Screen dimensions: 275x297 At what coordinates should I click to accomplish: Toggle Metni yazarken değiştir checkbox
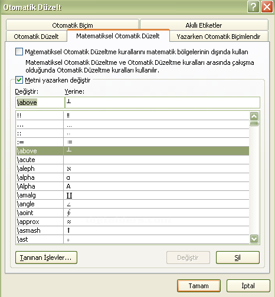[19, 80]
